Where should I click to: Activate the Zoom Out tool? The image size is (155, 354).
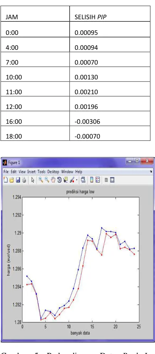tap(47, 180)
